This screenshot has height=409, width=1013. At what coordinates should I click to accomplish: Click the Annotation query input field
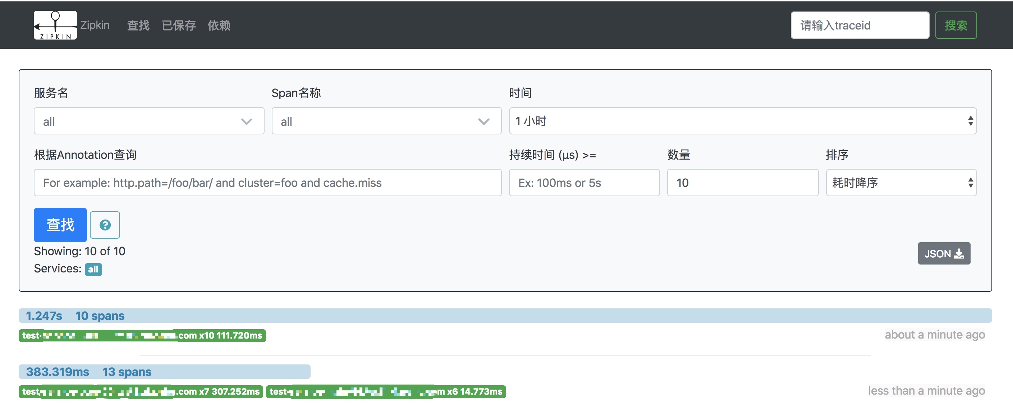coord(267,183)
